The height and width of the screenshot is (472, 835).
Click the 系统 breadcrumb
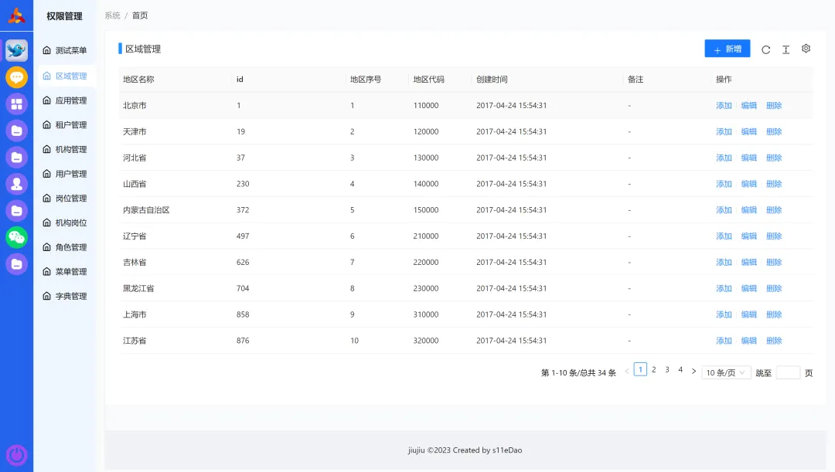click(x=112, y=15)
